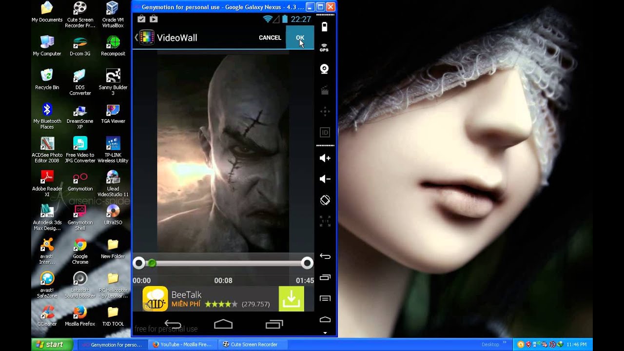The height and width of the screenshot is (351, 624).
Task: Tap CANCEL in VideoWall header
Action: (x=270, y=38)
